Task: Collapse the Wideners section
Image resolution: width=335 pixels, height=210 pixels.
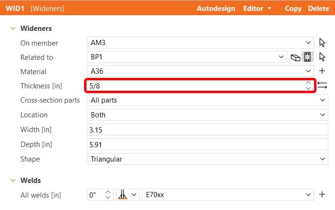Action: click(13, 28)
